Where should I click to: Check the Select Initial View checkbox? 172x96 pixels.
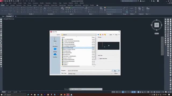[99, 59]
